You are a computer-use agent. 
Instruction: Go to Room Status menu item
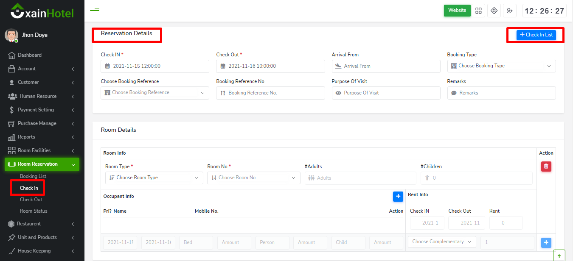34,211
